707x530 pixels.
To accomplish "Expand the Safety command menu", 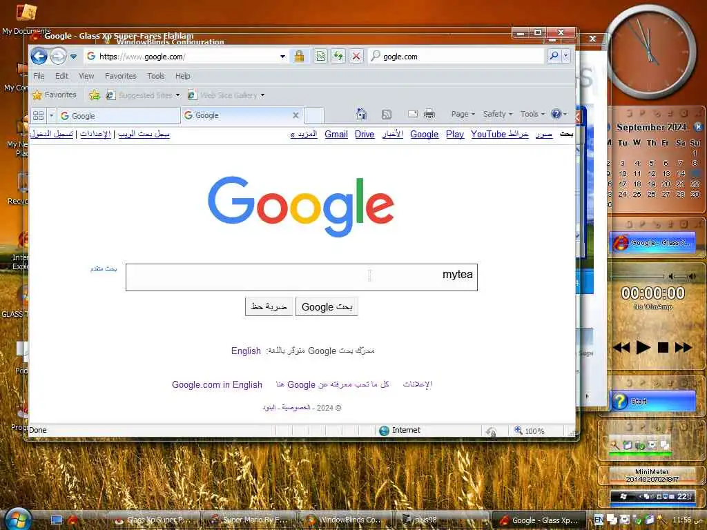I will pos(498,114).
